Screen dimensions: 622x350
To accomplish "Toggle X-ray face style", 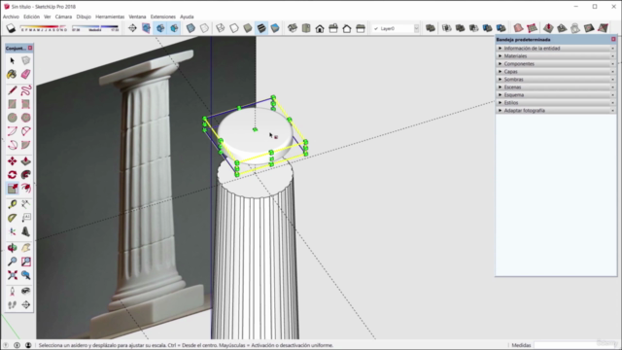I will (x=190, y=28).
